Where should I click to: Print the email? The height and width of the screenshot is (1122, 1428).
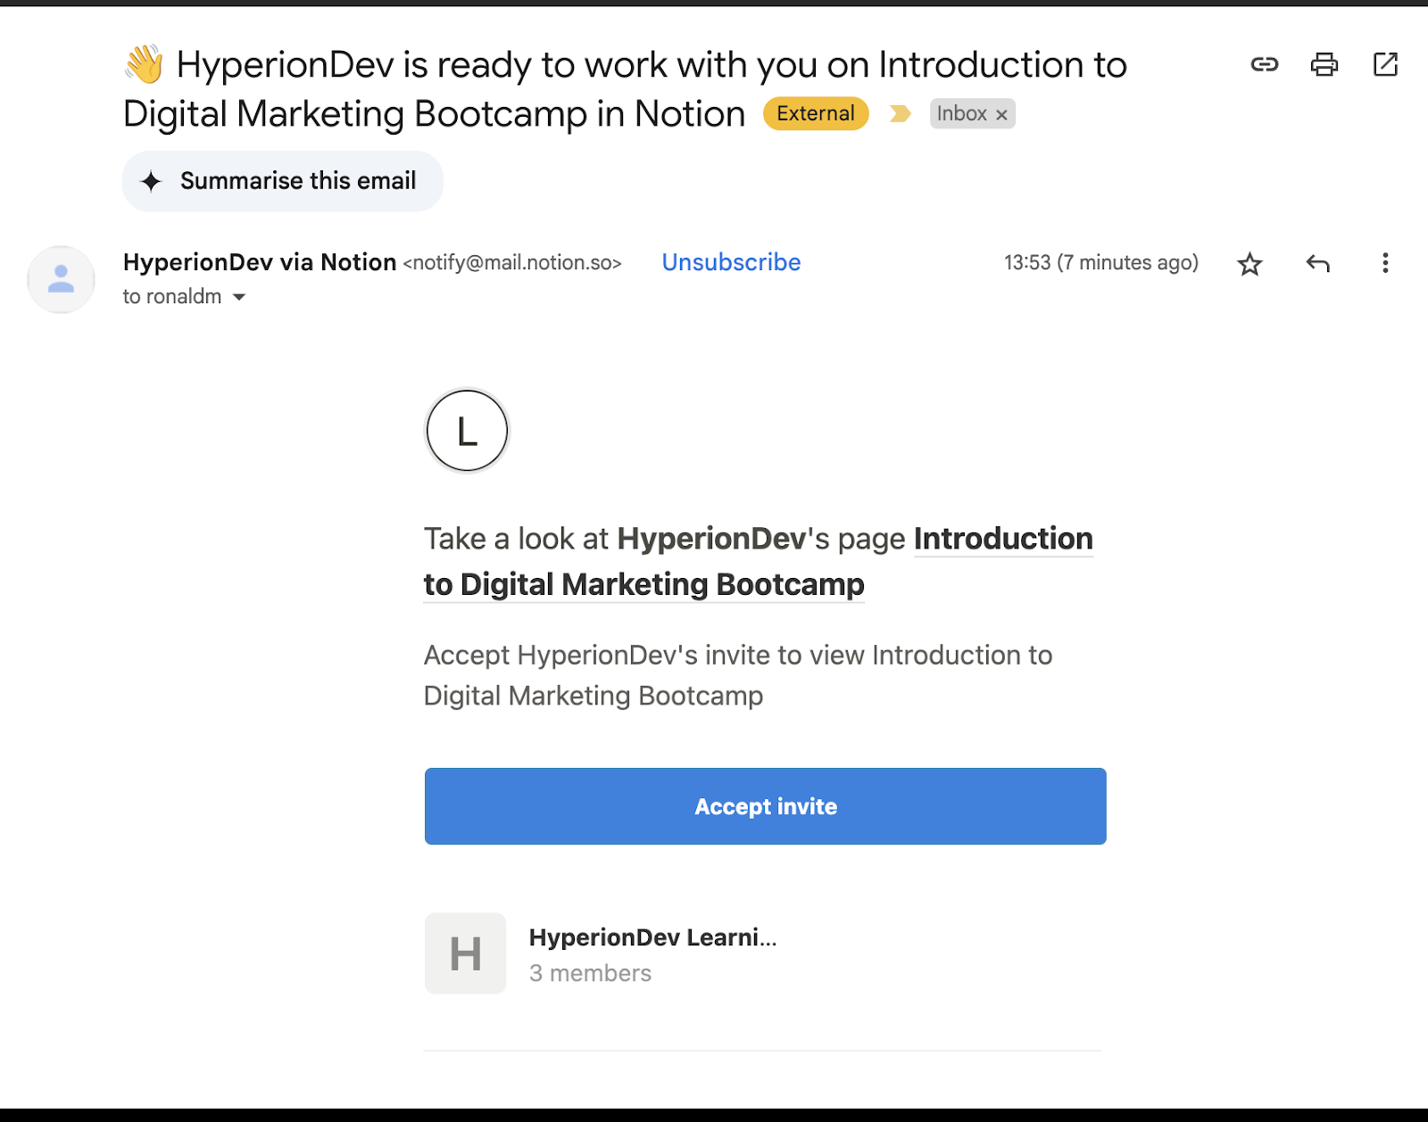1324,64
